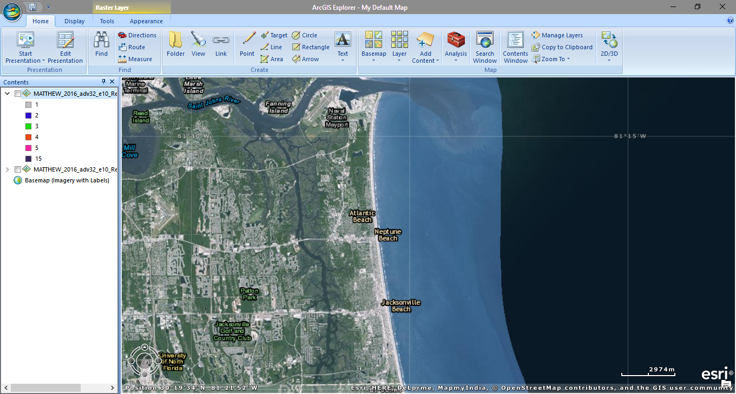Viewport: 736px width, 394px height.
Task: Open the Directions tool
Action: pyautogui.click(x=137, y=35)
